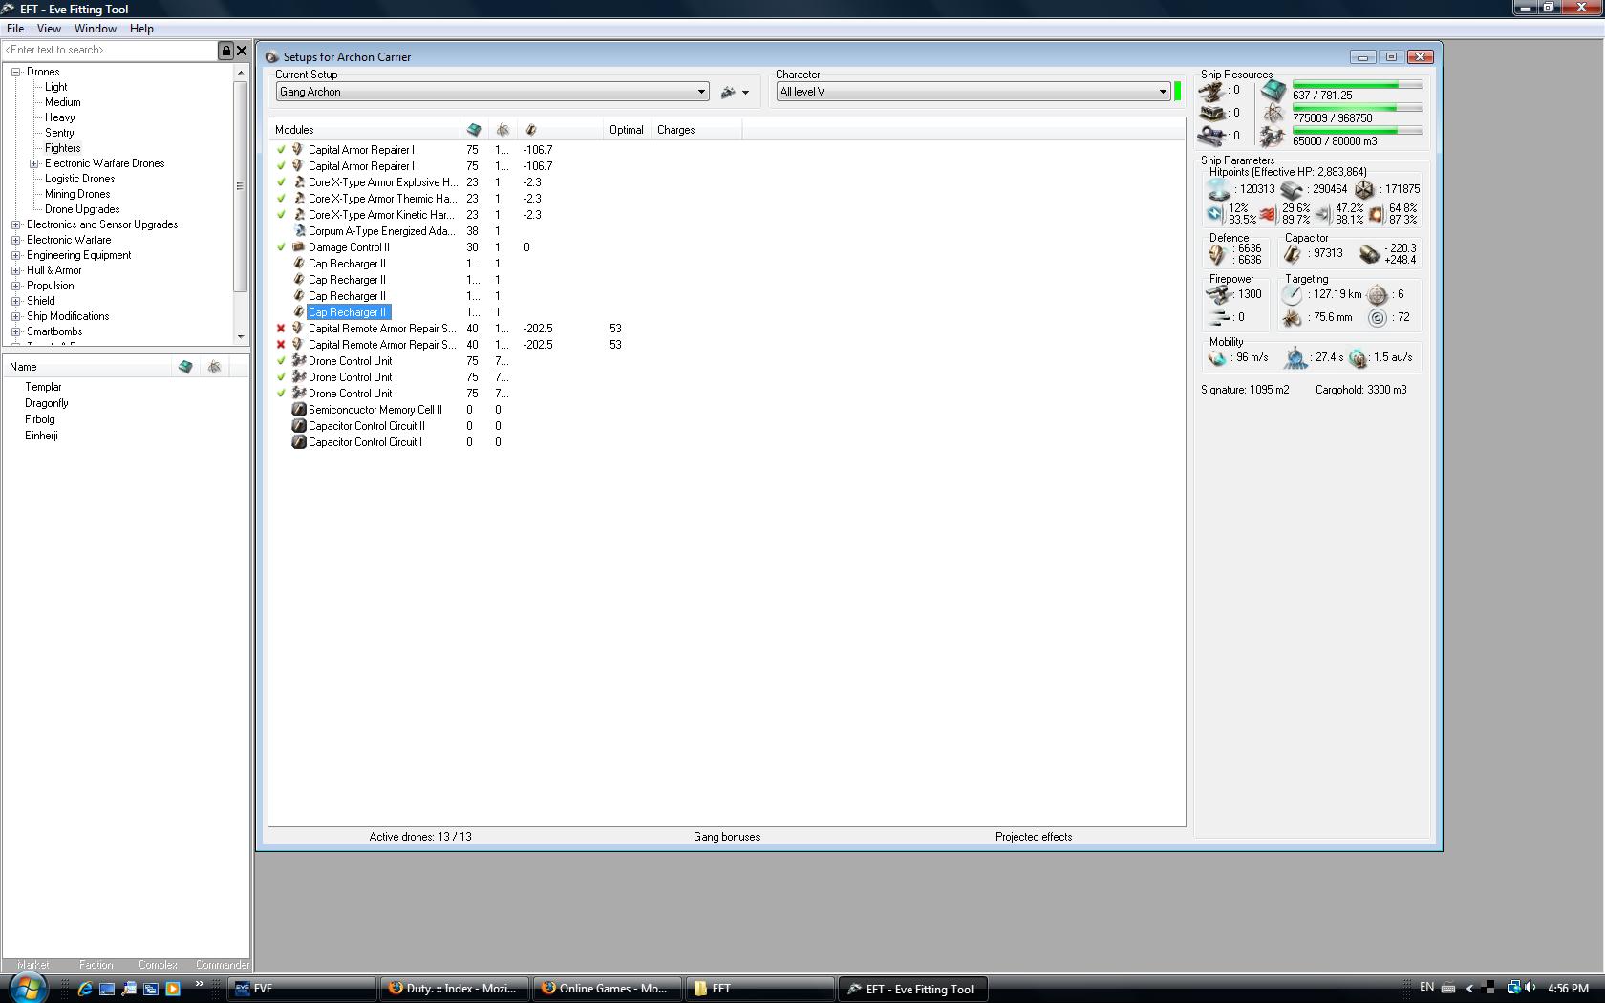Screen dimensions: 1605x1003
Task: Click the speed icon beside 96 m/s
Action: (1217, 358)
